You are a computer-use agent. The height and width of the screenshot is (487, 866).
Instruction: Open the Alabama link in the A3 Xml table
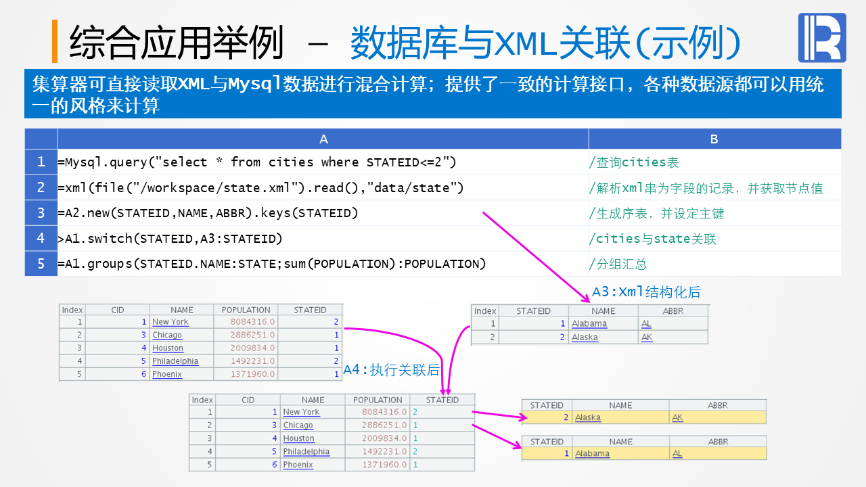pos(589,324)
